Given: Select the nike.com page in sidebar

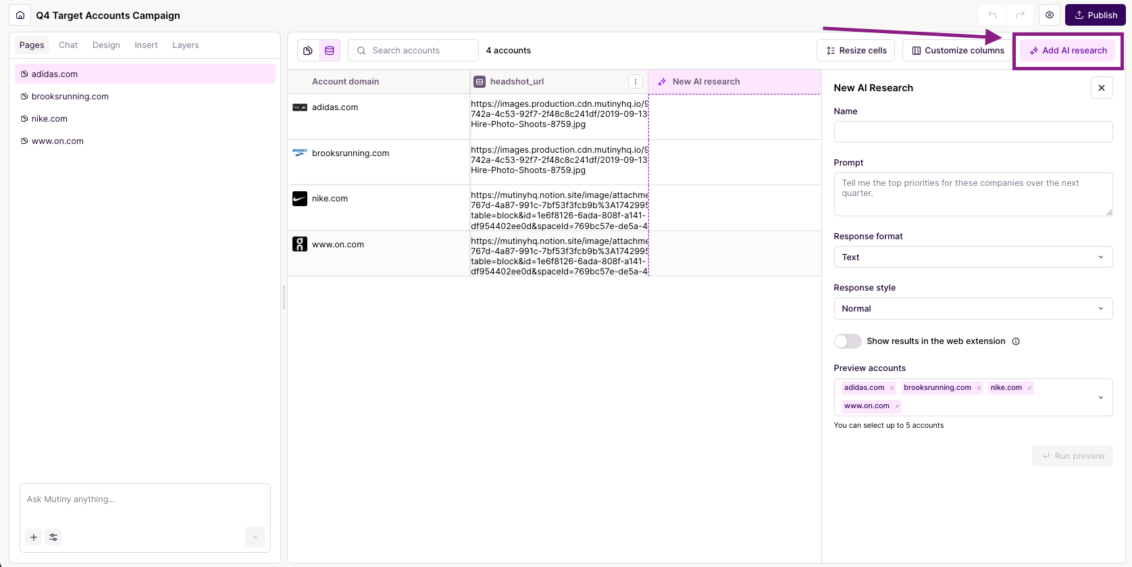Looking at the screenshot, I should pos(145,118).
